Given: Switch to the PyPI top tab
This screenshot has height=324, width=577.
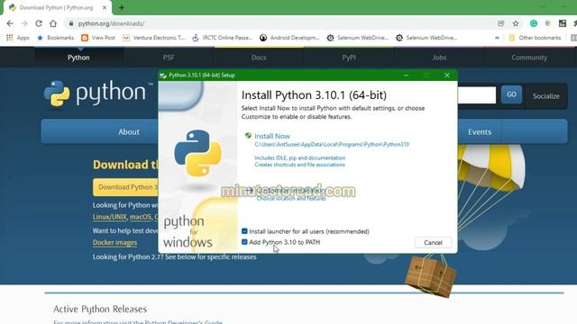Looking at the screenshot, I should pyautogui.click(x=349, y=58).
